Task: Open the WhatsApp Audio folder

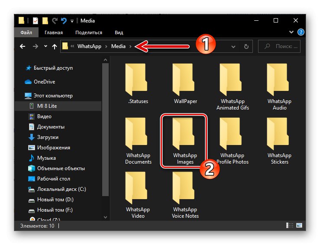Action: pyautogui.click(x=280, y=87)
